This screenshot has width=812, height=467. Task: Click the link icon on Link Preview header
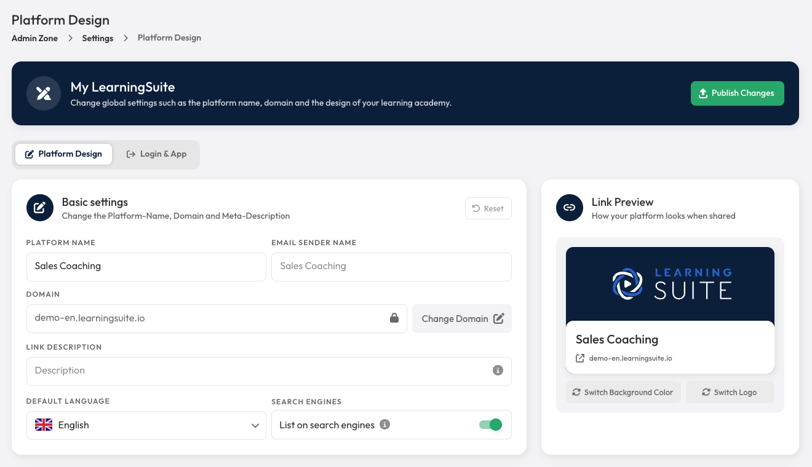pos(569,208)
